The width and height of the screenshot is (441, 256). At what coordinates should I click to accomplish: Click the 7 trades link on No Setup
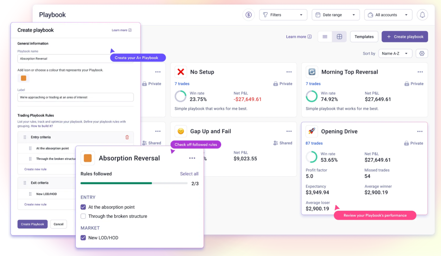point(182,84)
